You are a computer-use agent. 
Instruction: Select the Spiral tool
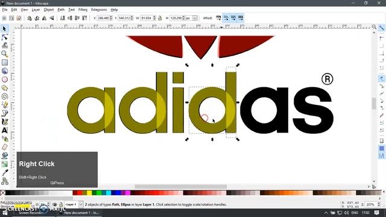click(4, 96)
